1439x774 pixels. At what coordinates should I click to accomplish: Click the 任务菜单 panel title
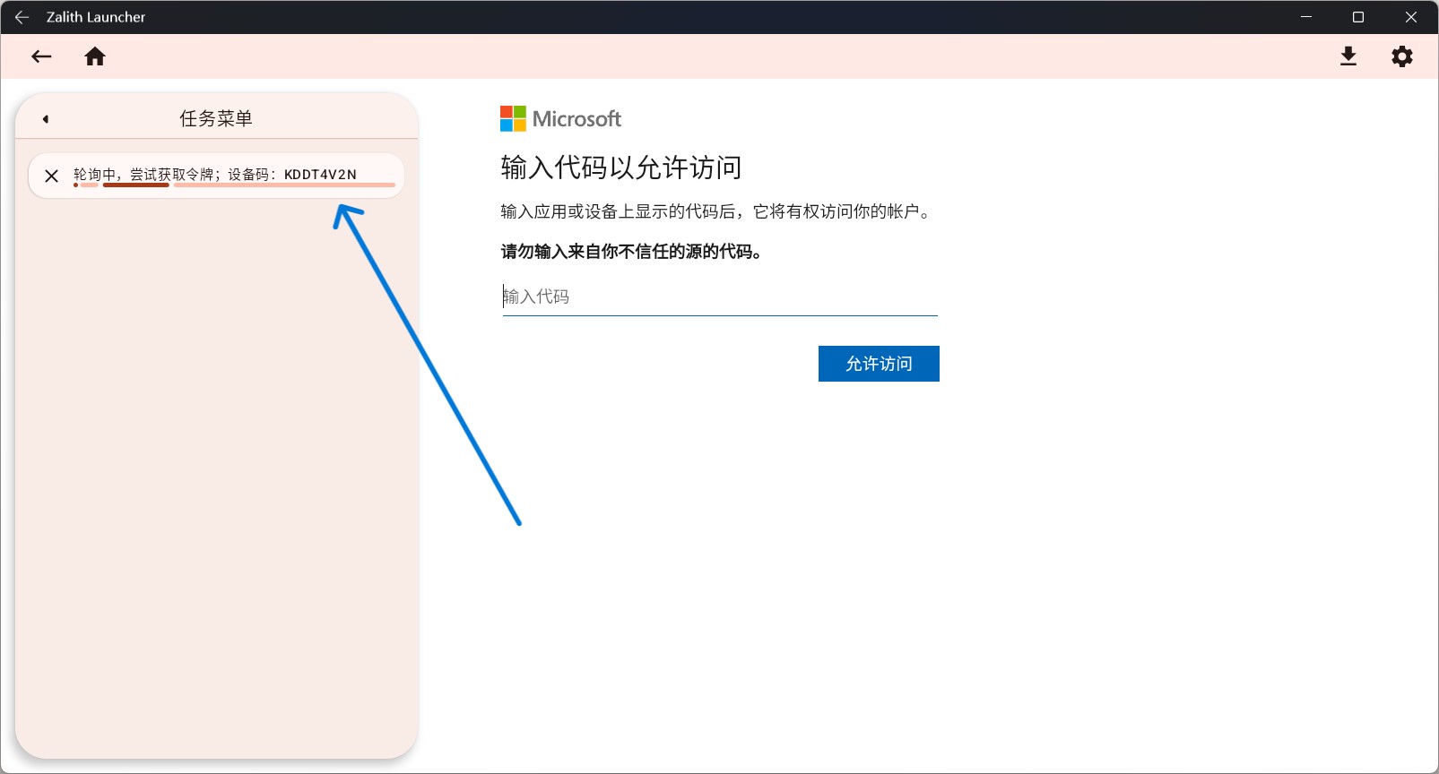coord(216,118)
